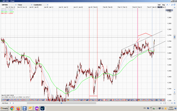
Task: Open the 1 hour timeframe dropdown
Action: (25, 5)
